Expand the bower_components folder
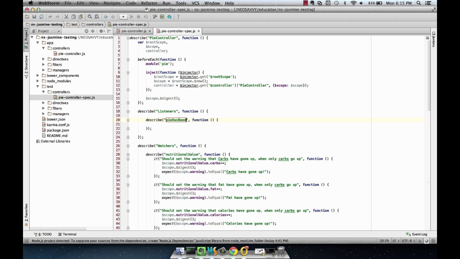 pos(38,76)
